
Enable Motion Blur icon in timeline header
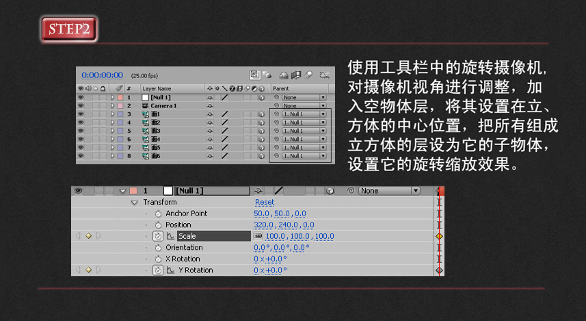pyautogui.click(x=308, y=75)
